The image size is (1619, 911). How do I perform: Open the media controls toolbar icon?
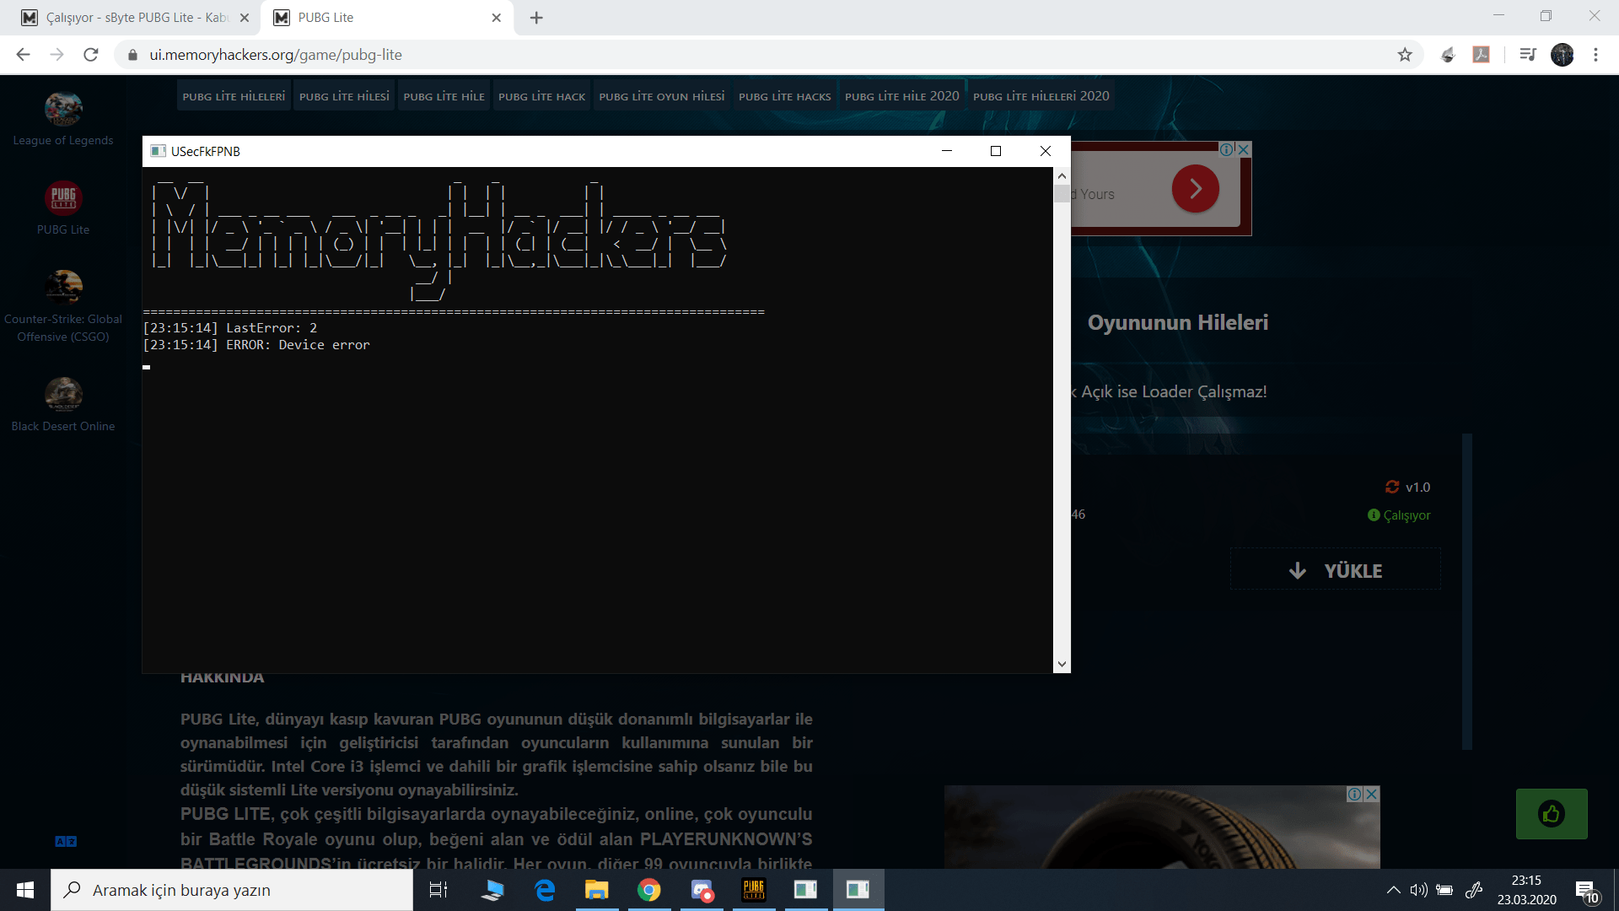1527,55
